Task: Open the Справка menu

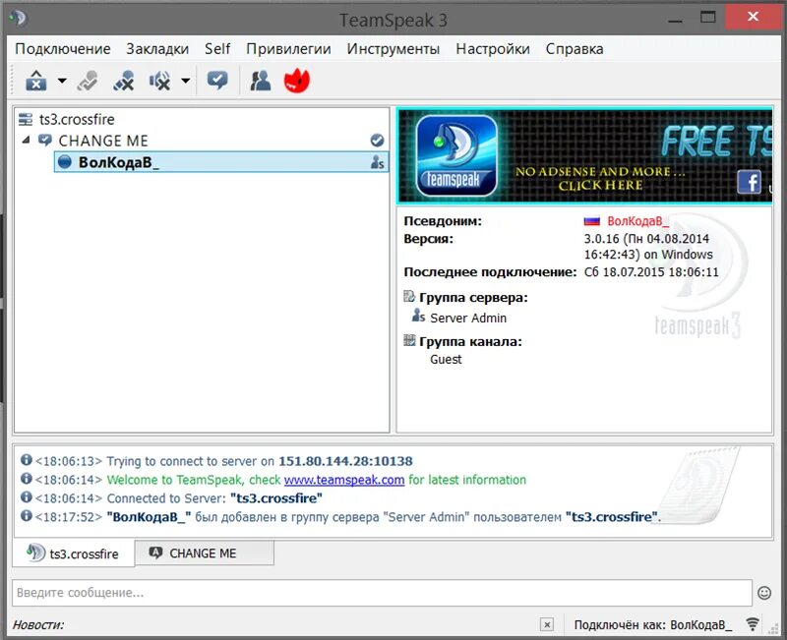Action: click(x=575, y=48)
